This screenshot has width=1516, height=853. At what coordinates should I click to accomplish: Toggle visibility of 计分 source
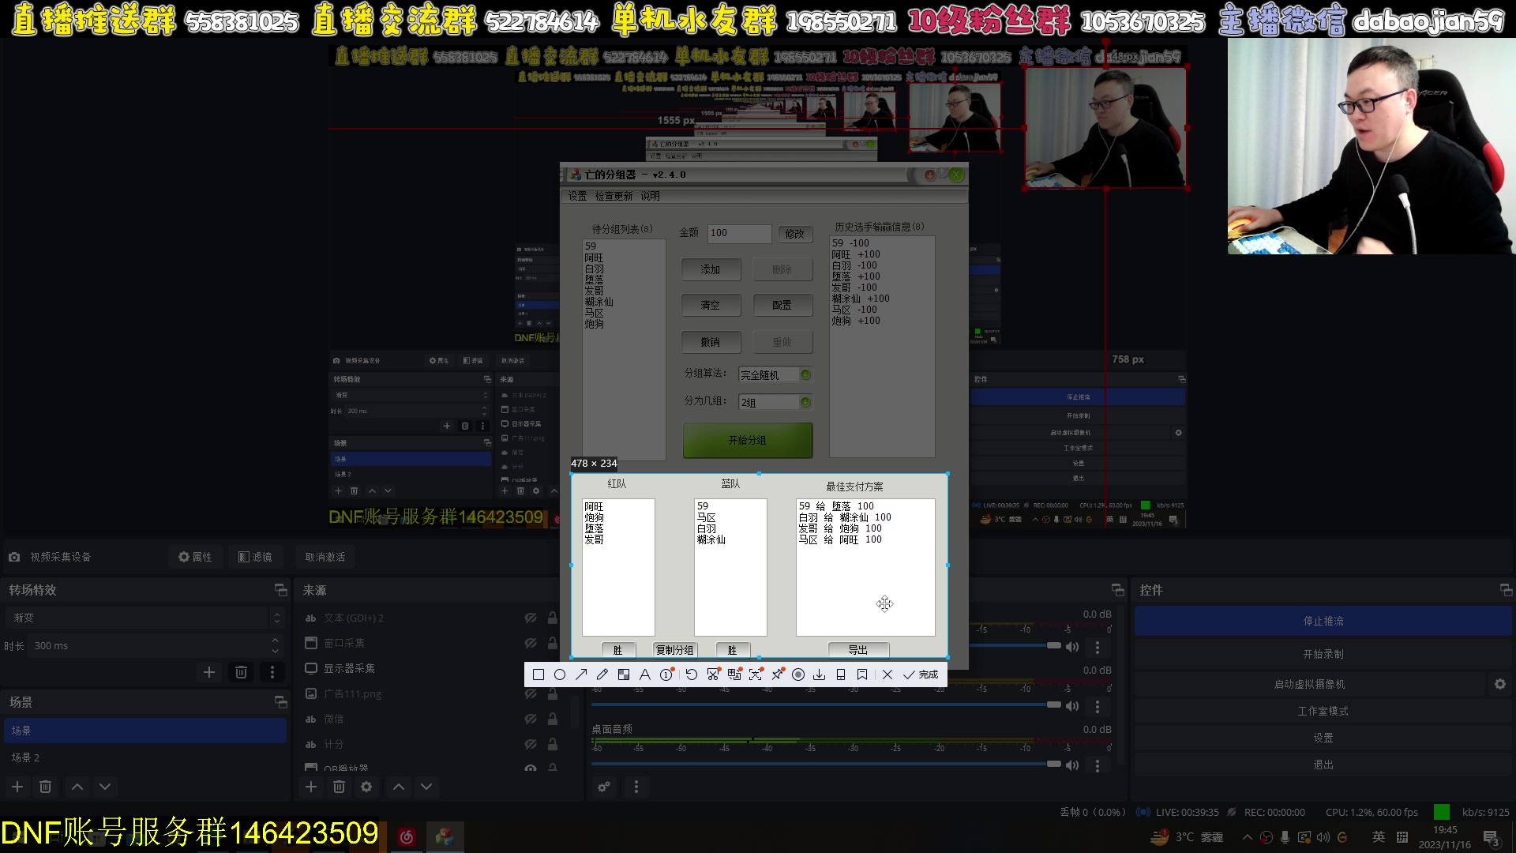(x=531, y=744)
